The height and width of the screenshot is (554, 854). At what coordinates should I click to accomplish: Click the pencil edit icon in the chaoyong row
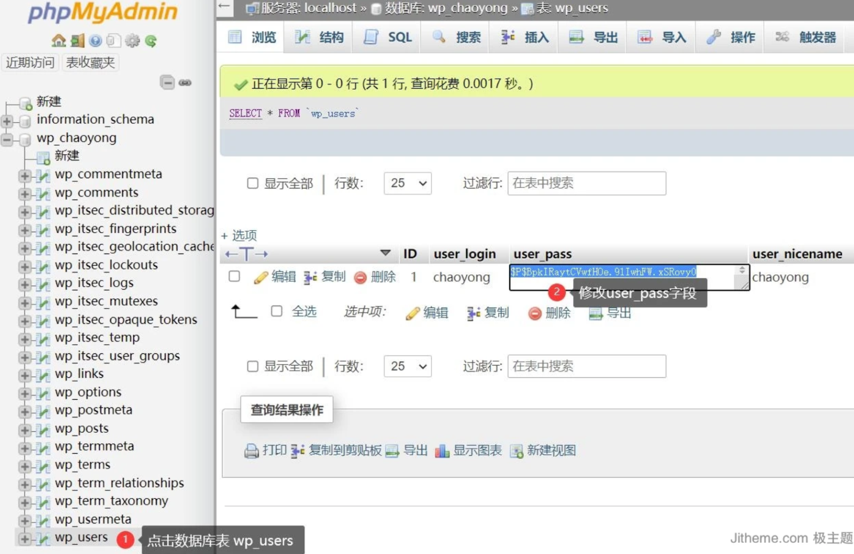pyautogui.click(x=261, y=277)
